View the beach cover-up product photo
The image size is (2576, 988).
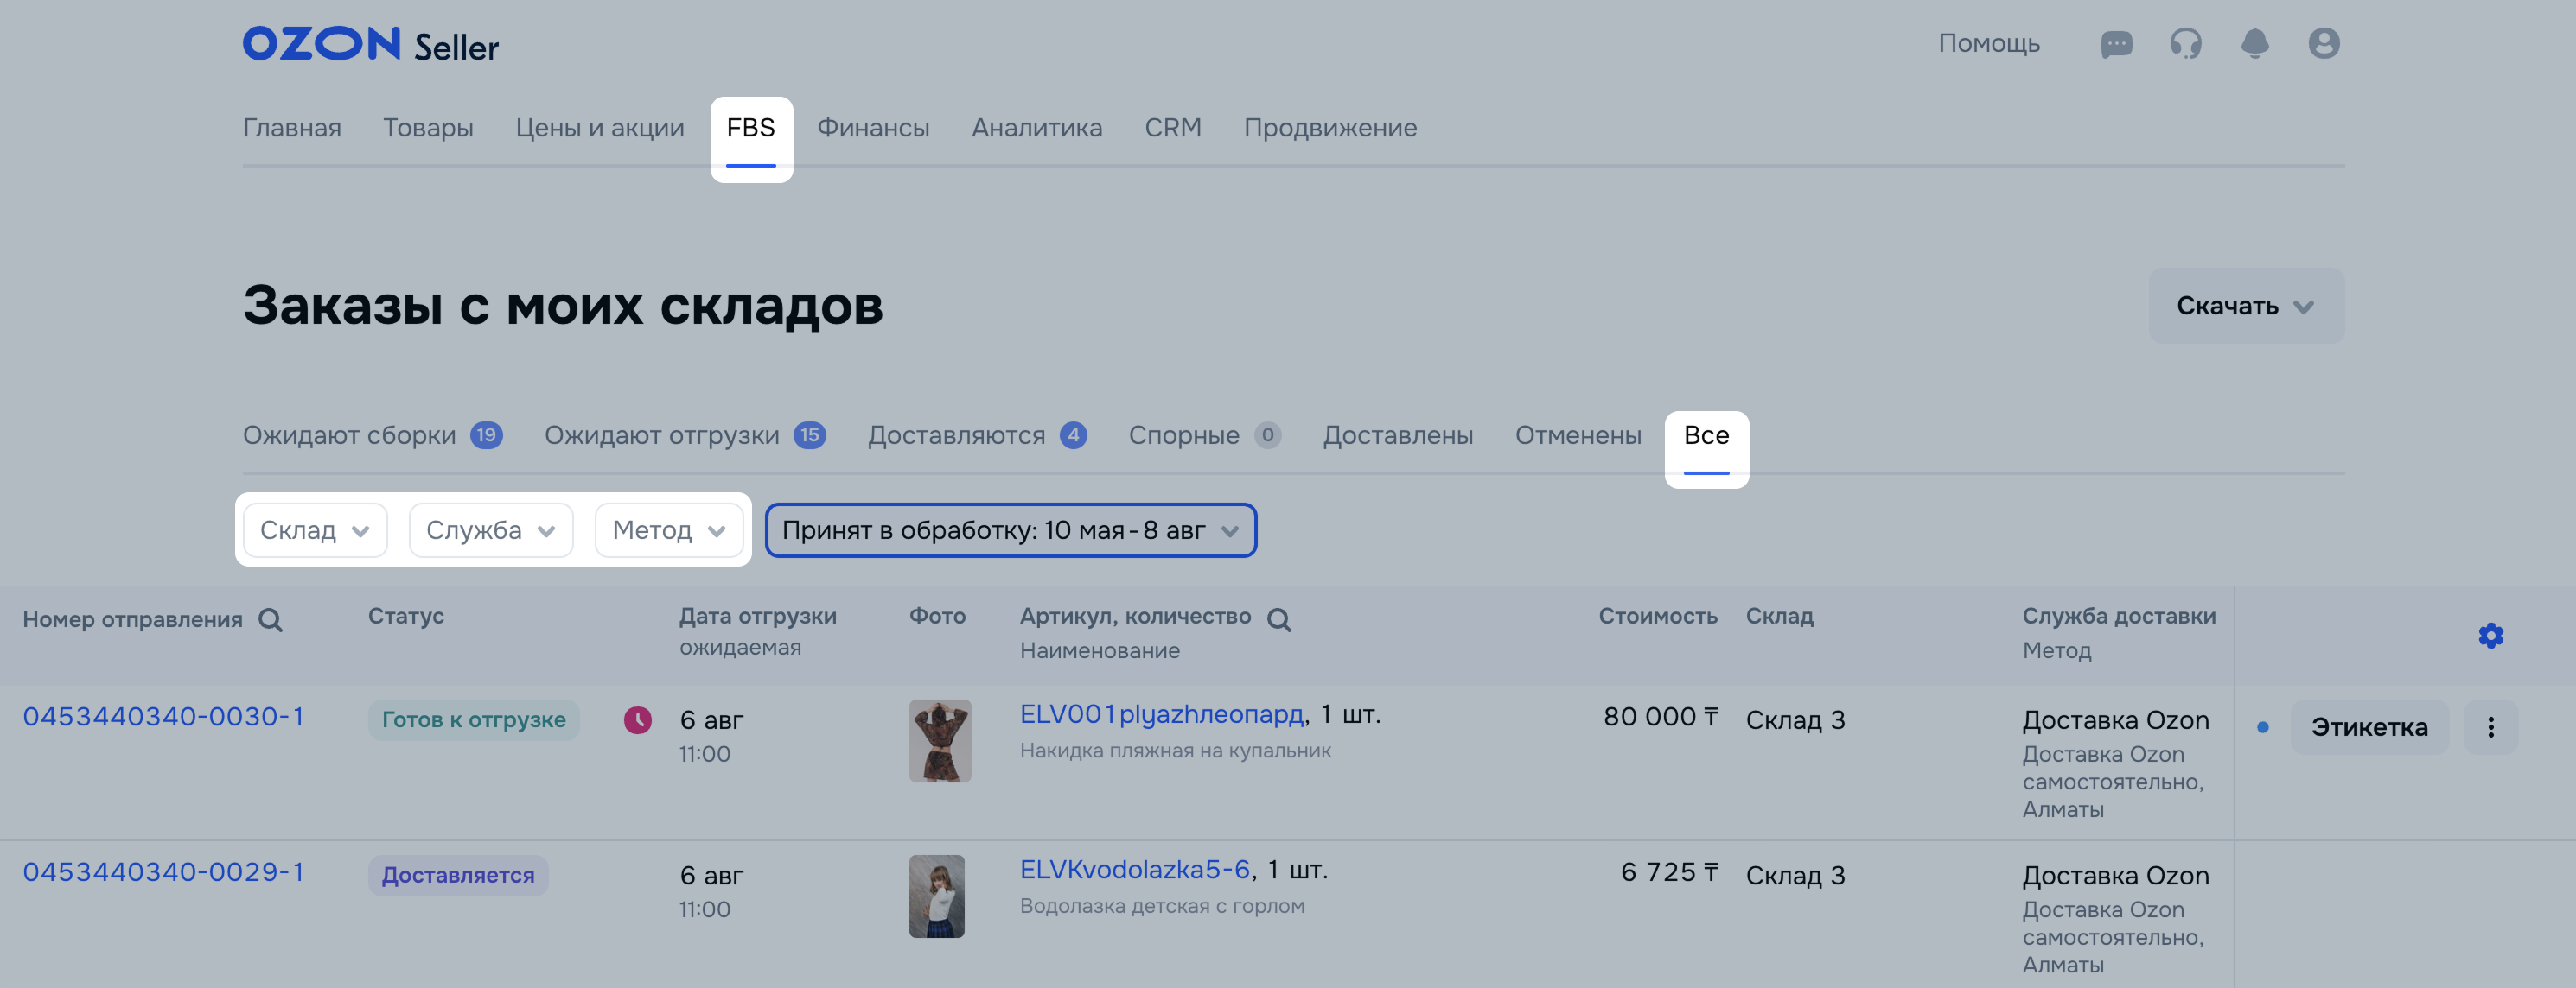click(x=939, y=740)
